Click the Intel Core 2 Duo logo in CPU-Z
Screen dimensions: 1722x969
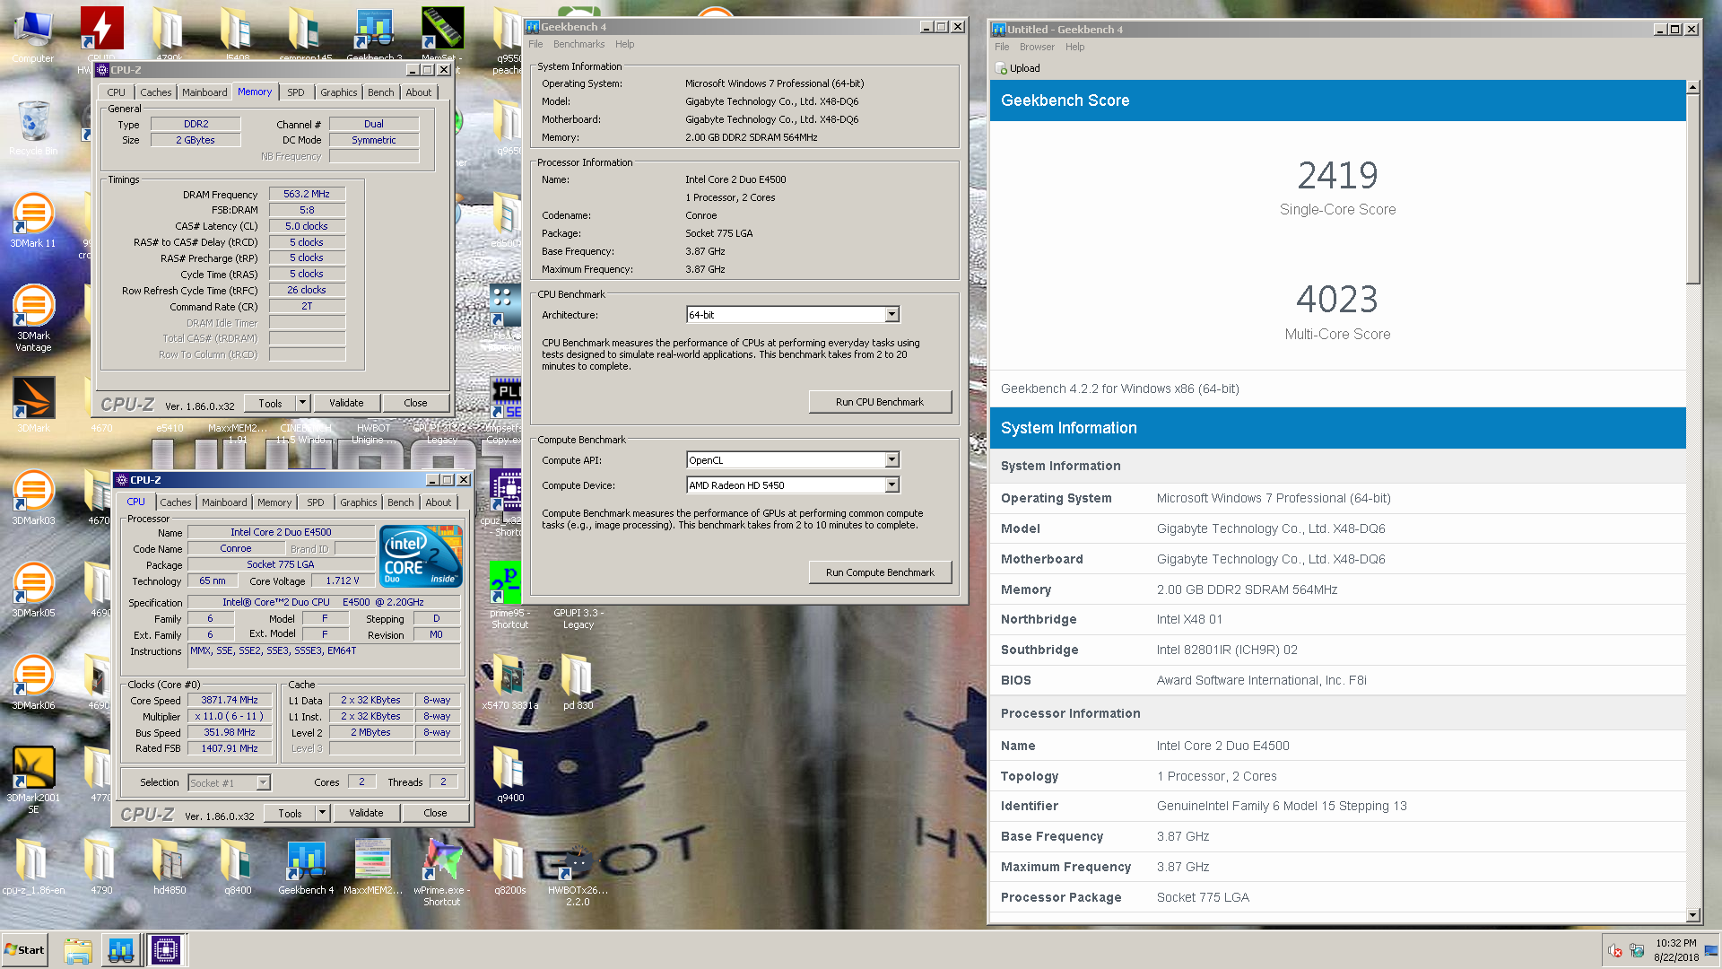[421, 556]
